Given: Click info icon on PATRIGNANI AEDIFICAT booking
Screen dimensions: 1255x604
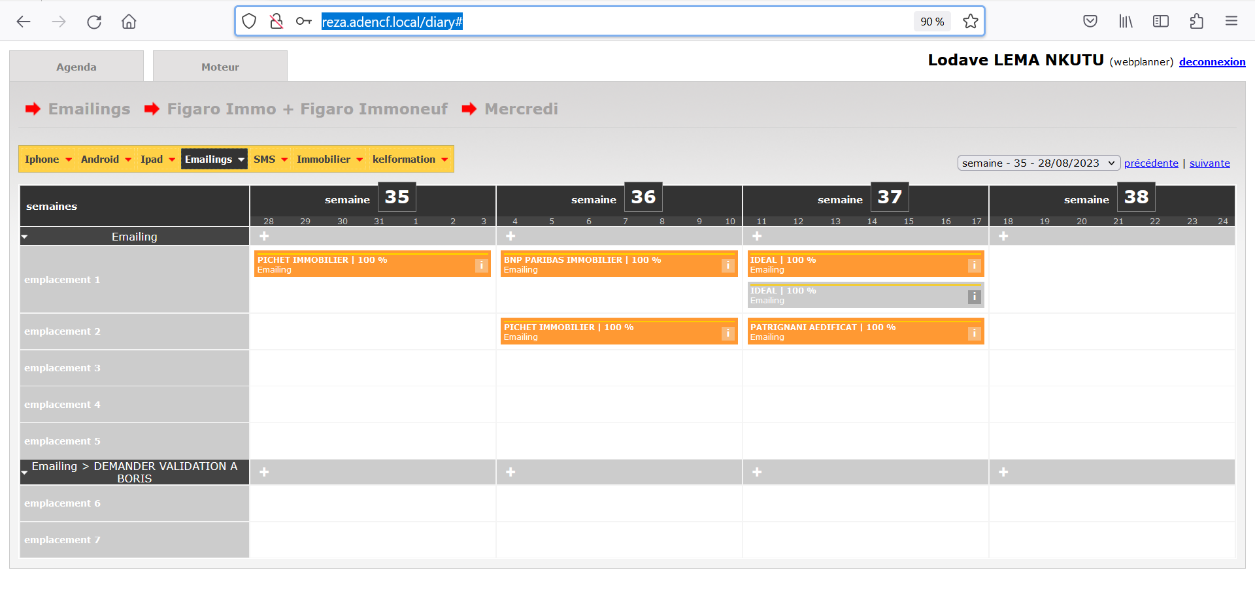Looking at the screenshot, I should click(x=974, y=333).
